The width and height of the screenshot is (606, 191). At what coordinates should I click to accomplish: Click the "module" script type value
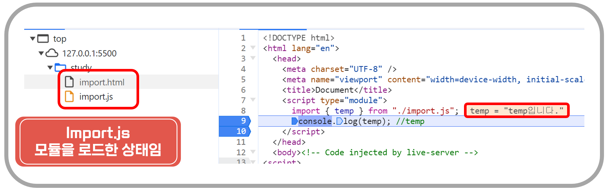[x=363, y=100]
